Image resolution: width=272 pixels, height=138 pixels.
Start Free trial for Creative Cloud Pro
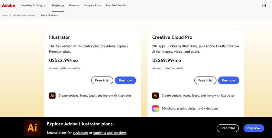point(206,80)
